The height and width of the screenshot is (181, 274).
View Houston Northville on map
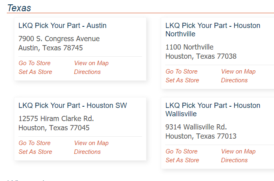238,72
